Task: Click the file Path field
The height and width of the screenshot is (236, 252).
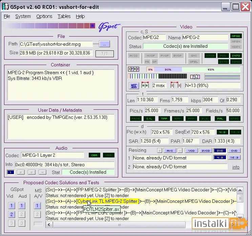Action: coord(56,44)
